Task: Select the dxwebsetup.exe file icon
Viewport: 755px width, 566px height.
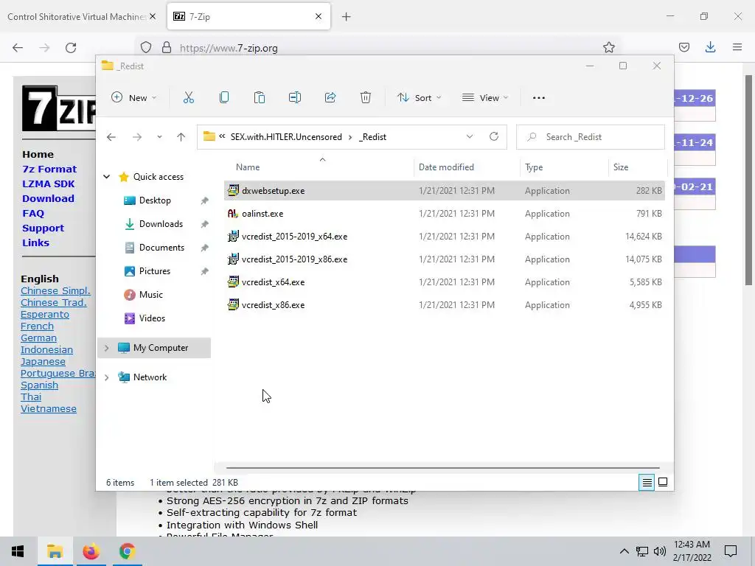Action: [x=233, y=191]
